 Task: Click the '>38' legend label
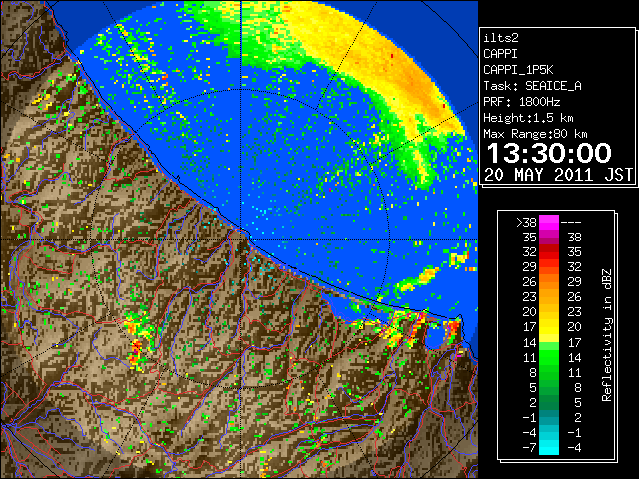pyautogui.click(x=526, y=223)
